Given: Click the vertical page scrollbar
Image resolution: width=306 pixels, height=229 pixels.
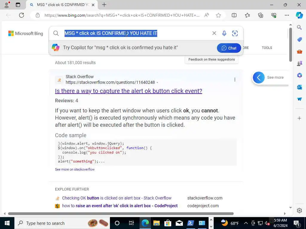Looking at the screenshot, I should (290, 45).
